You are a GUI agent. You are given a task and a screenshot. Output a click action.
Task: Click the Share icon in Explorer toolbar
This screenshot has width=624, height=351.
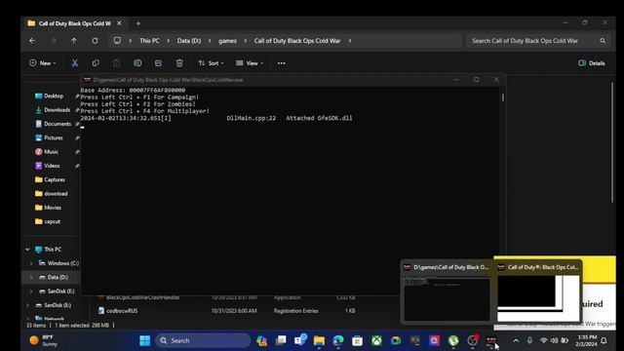pos(158,63)
